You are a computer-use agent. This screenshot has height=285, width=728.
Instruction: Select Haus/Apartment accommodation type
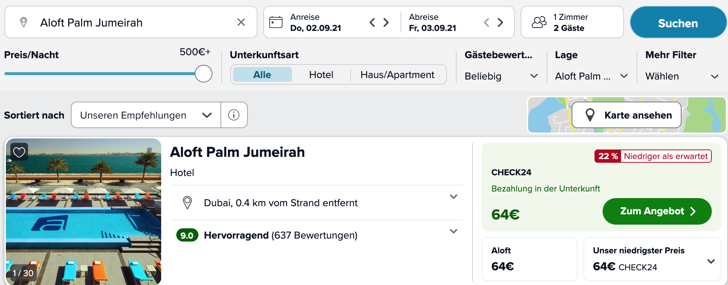click(397, 75)
